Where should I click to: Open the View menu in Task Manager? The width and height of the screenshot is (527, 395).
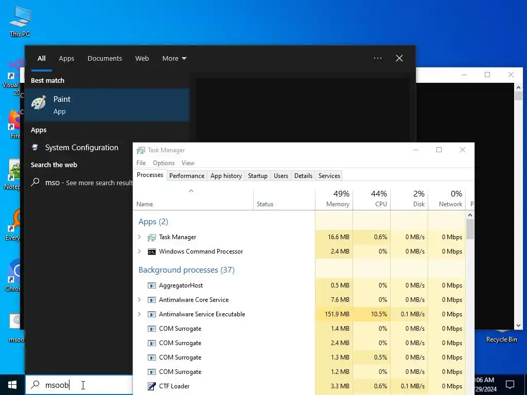pos(188,163)
